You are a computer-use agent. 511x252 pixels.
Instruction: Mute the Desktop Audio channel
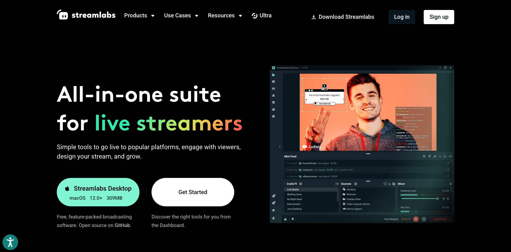click(x=443, y=199)
